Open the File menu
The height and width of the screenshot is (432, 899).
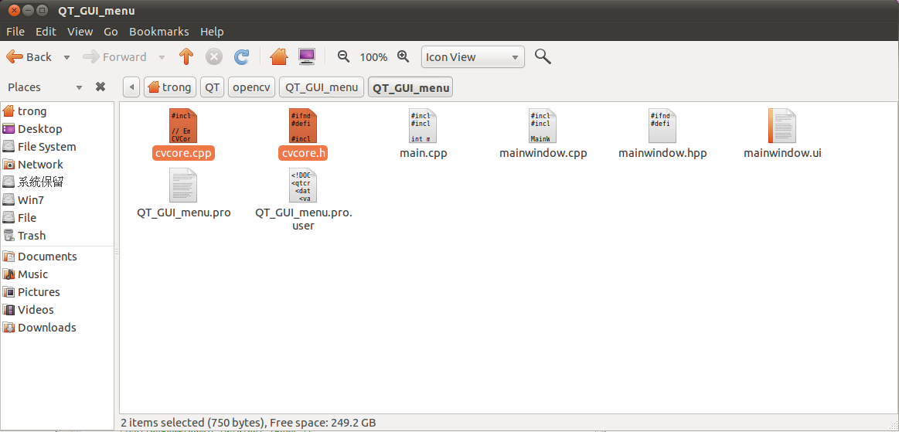(15, 32)
